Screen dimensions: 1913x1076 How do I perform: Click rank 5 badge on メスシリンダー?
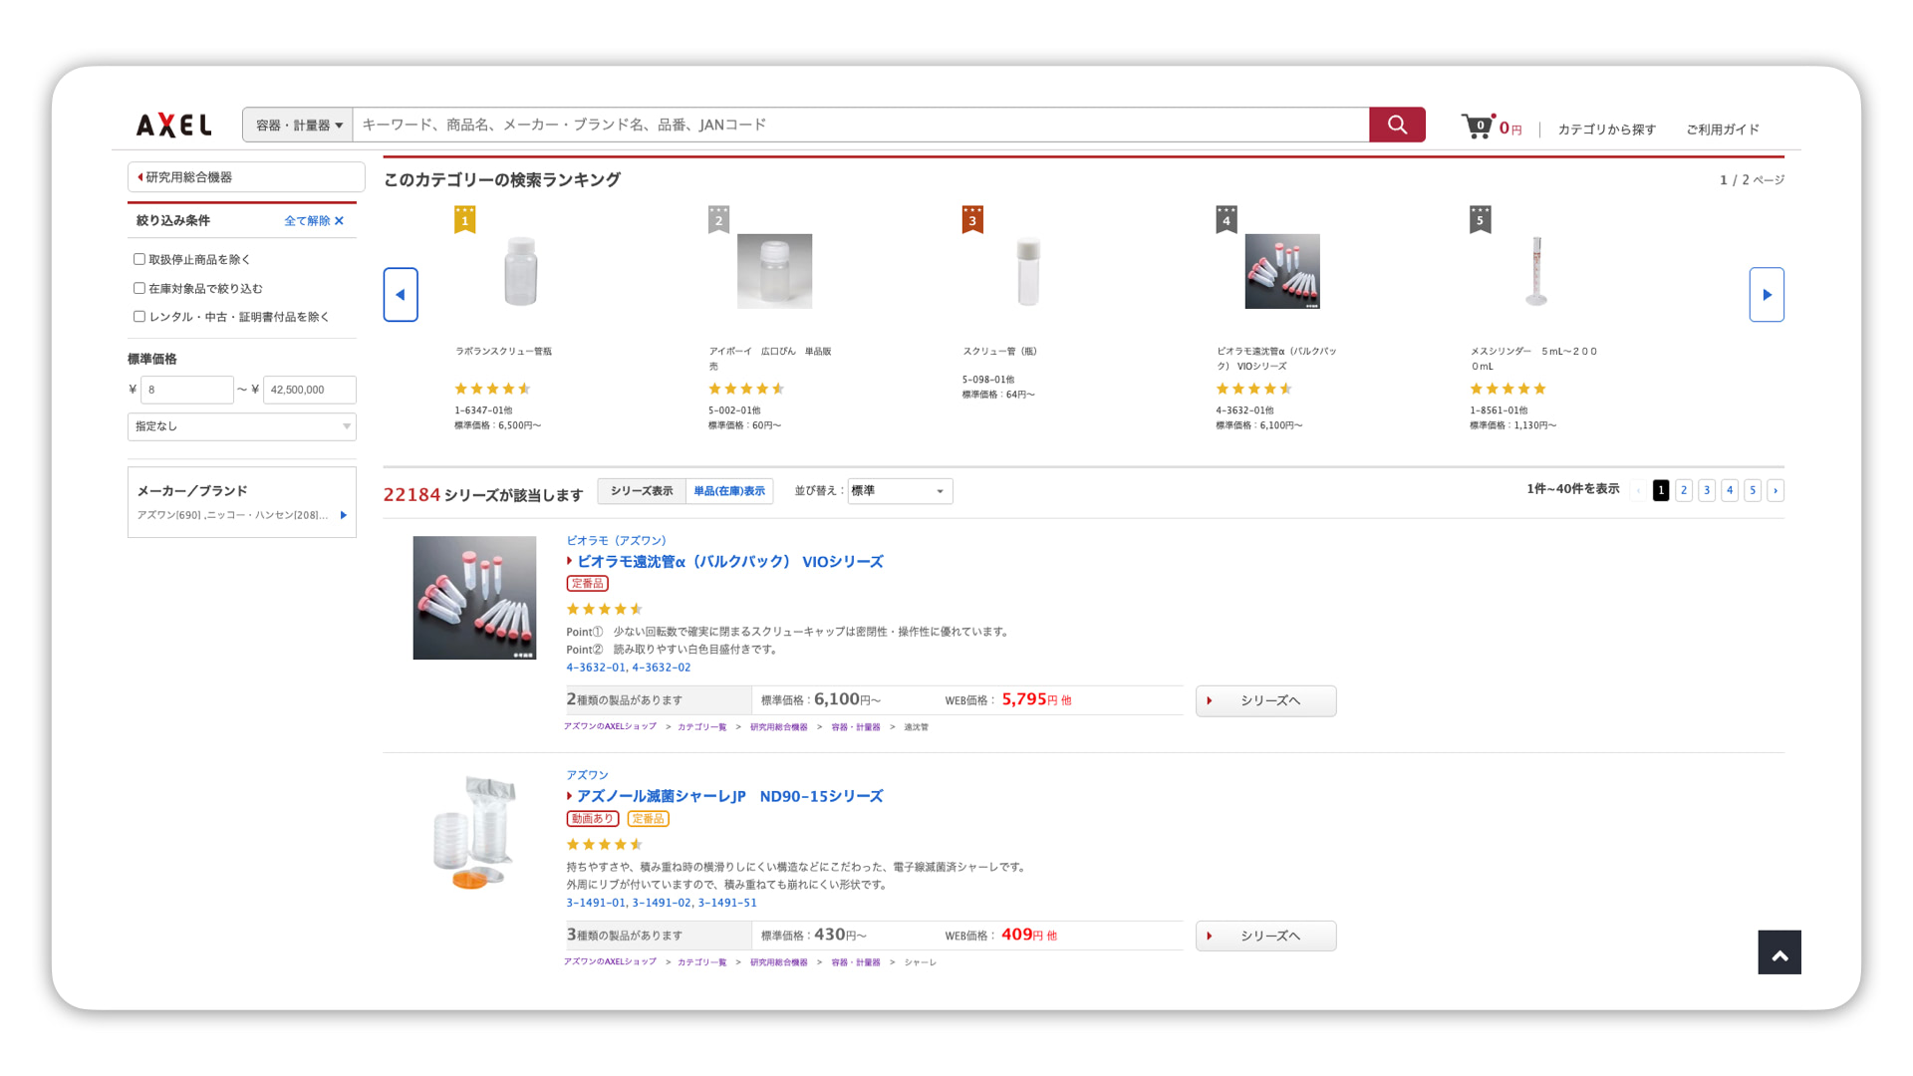1480,219
